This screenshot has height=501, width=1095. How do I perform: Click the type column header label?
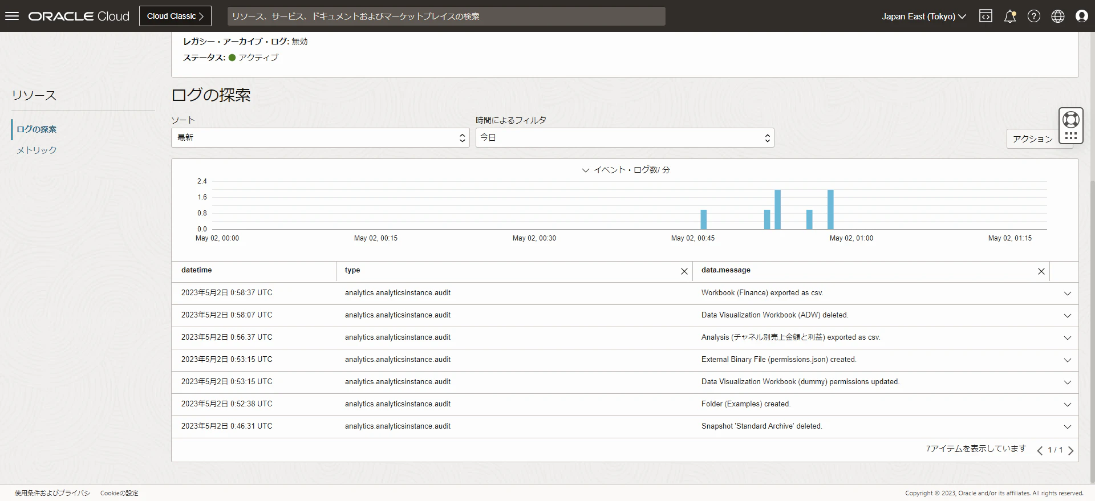pyautogui.click(x=352, y=270)
